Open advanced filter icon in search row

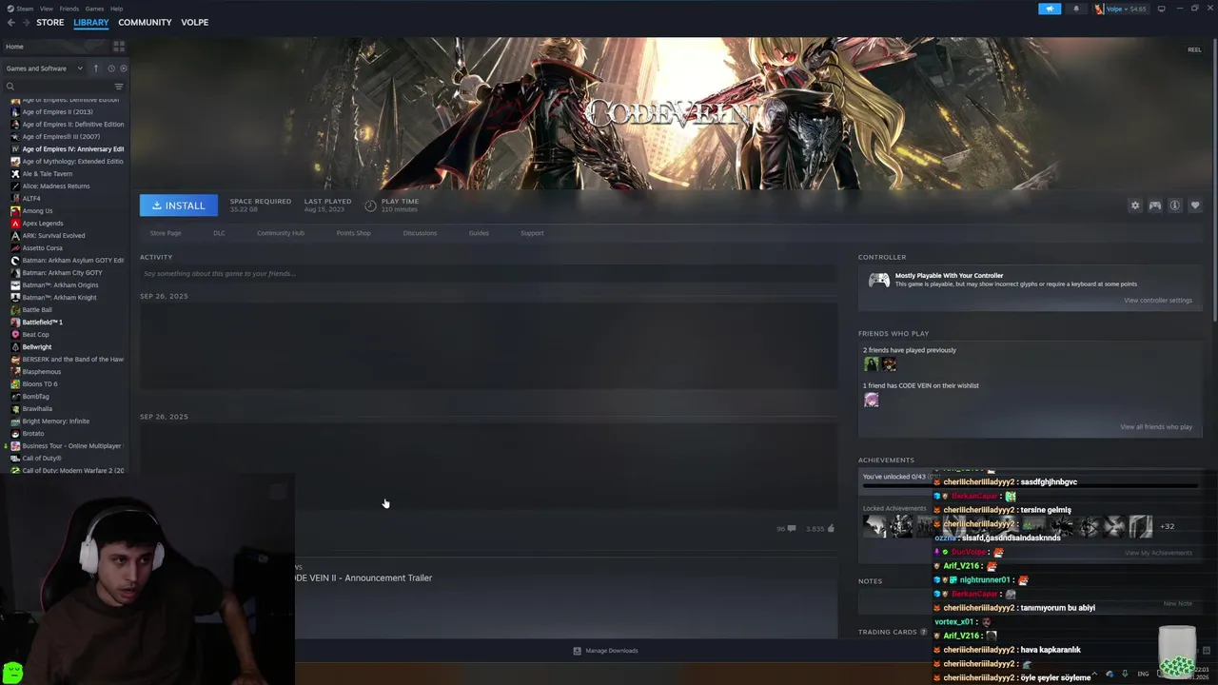(119, 87)
